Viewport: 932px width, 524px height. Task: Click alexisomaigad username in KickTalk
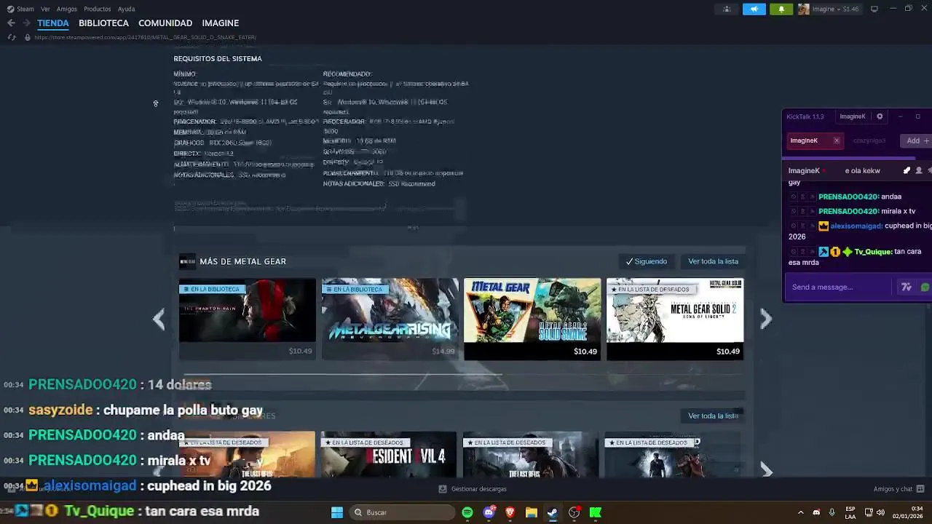[856, 226]
